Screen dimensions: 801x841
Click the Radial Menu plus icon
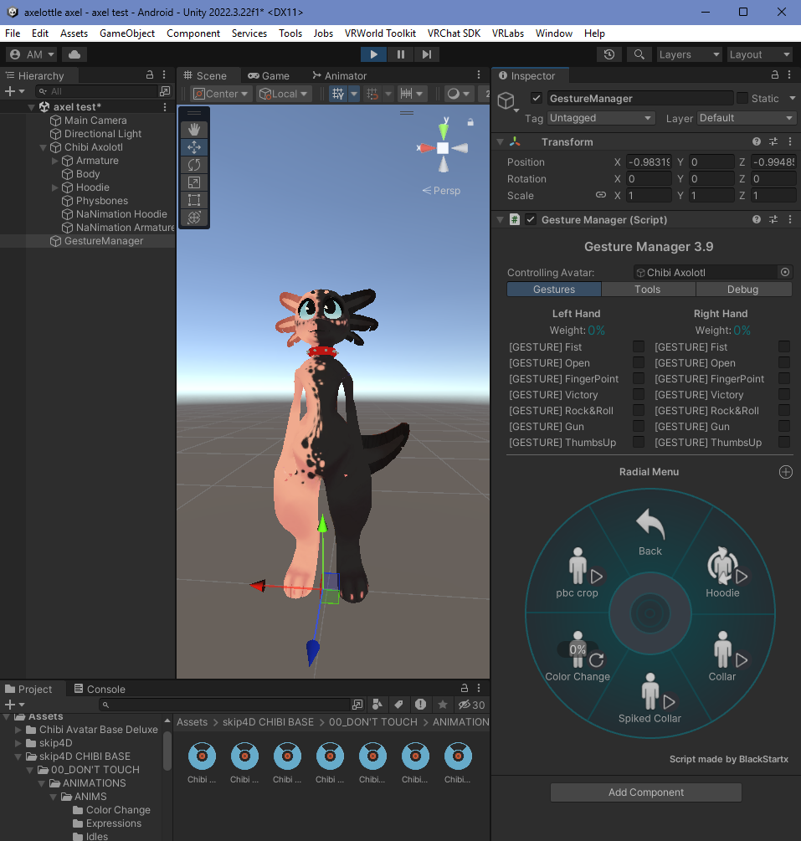785,472
